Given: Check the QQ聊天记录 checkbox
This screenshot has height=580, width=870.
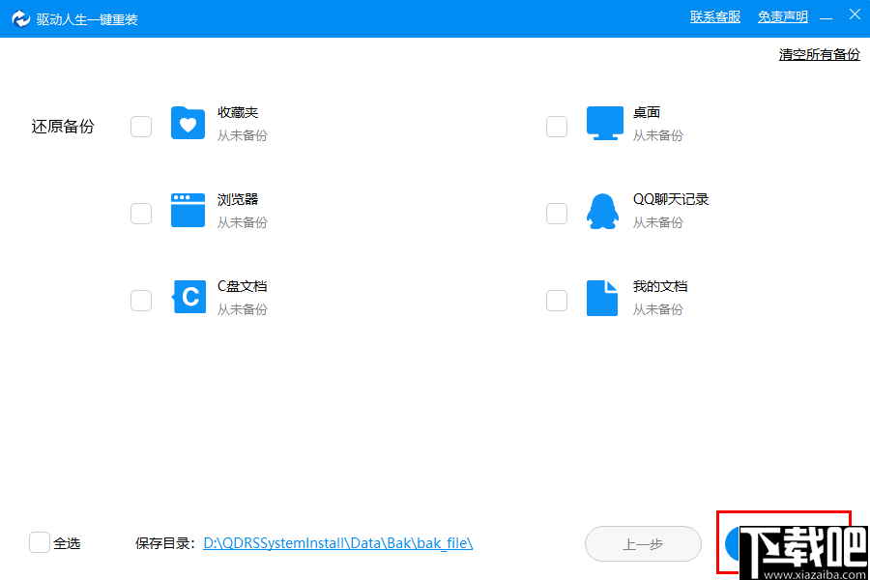Looking at the screenshot, I should pyautogui.click(x=556, y=213).
